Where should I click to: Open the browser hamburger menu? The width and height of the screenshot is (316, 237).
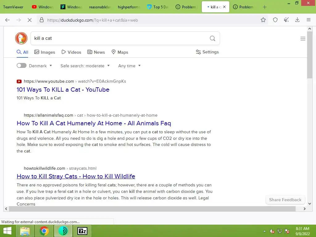(x=308, y=20)
